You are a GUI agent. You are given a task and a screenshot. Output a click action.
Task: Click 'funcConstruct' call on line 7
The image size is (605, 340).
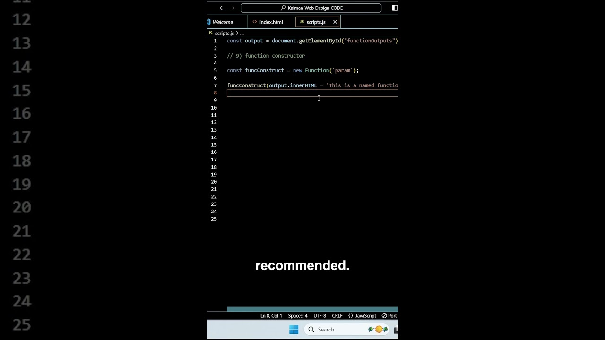[246, 85]
